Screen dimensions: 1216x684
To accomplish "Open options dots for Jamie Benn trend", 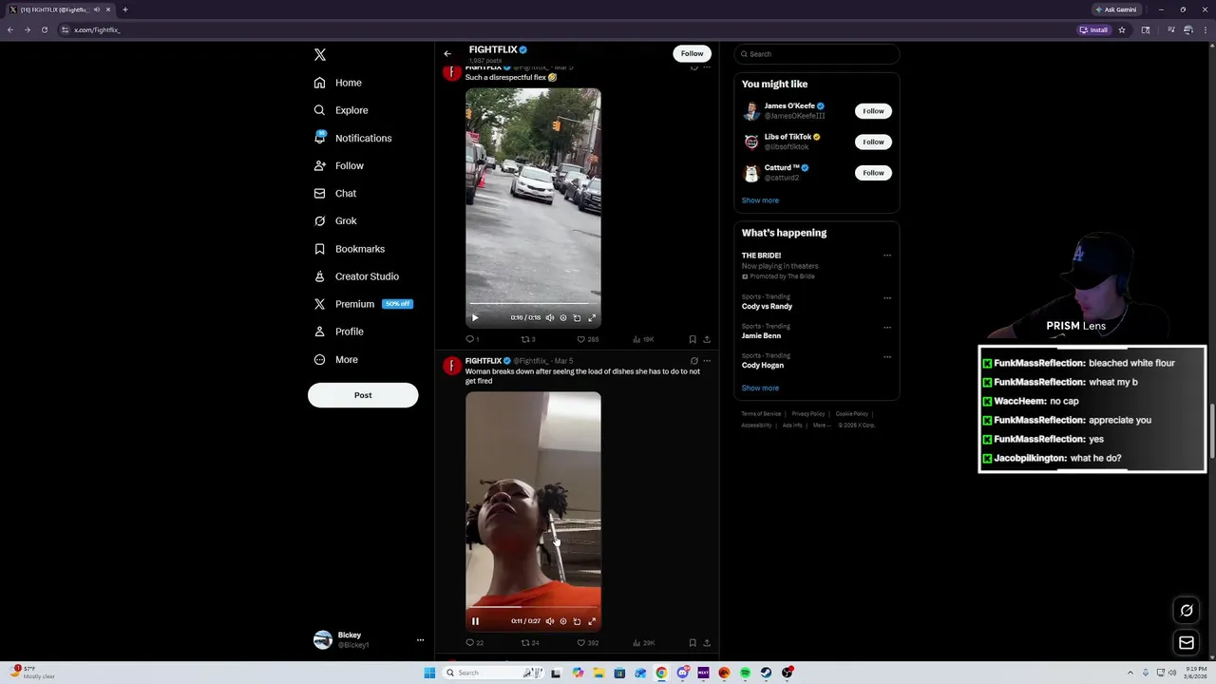I will pyautogui.click(x=887, y=327).
